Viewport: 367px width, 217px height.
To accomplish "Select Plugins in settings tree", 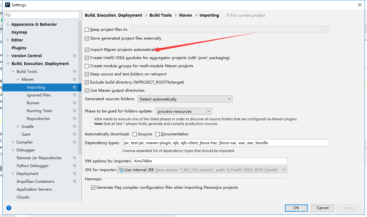I will pos(19,48).
